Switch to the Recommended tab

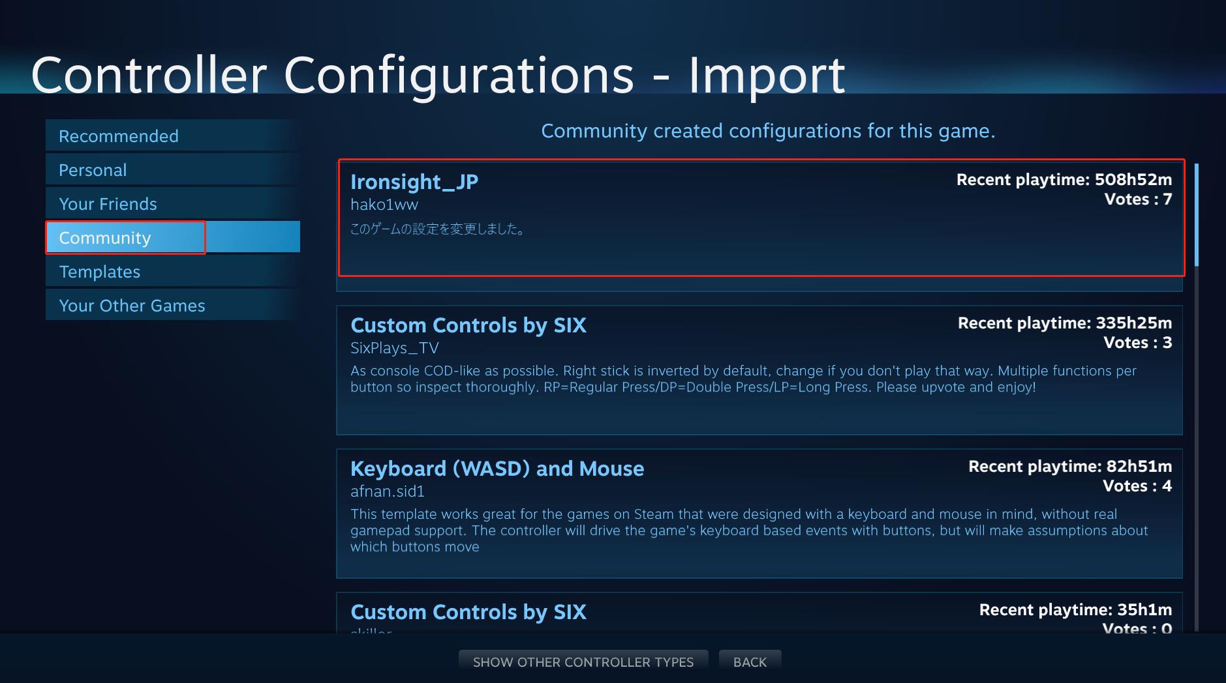point(118,136)
